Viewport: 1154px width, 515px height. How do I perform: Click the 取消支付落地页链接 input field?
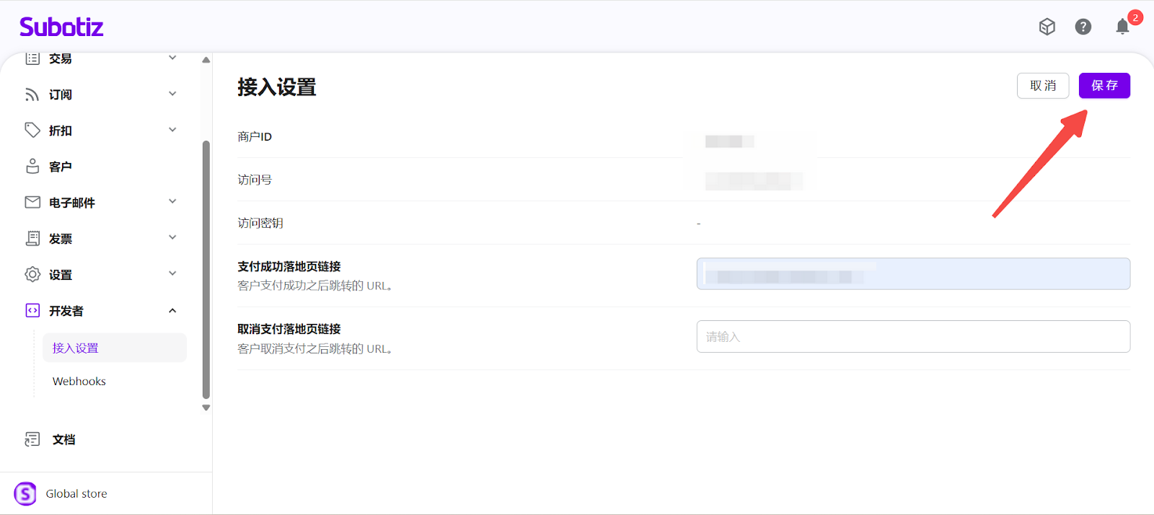coord(912,337)
